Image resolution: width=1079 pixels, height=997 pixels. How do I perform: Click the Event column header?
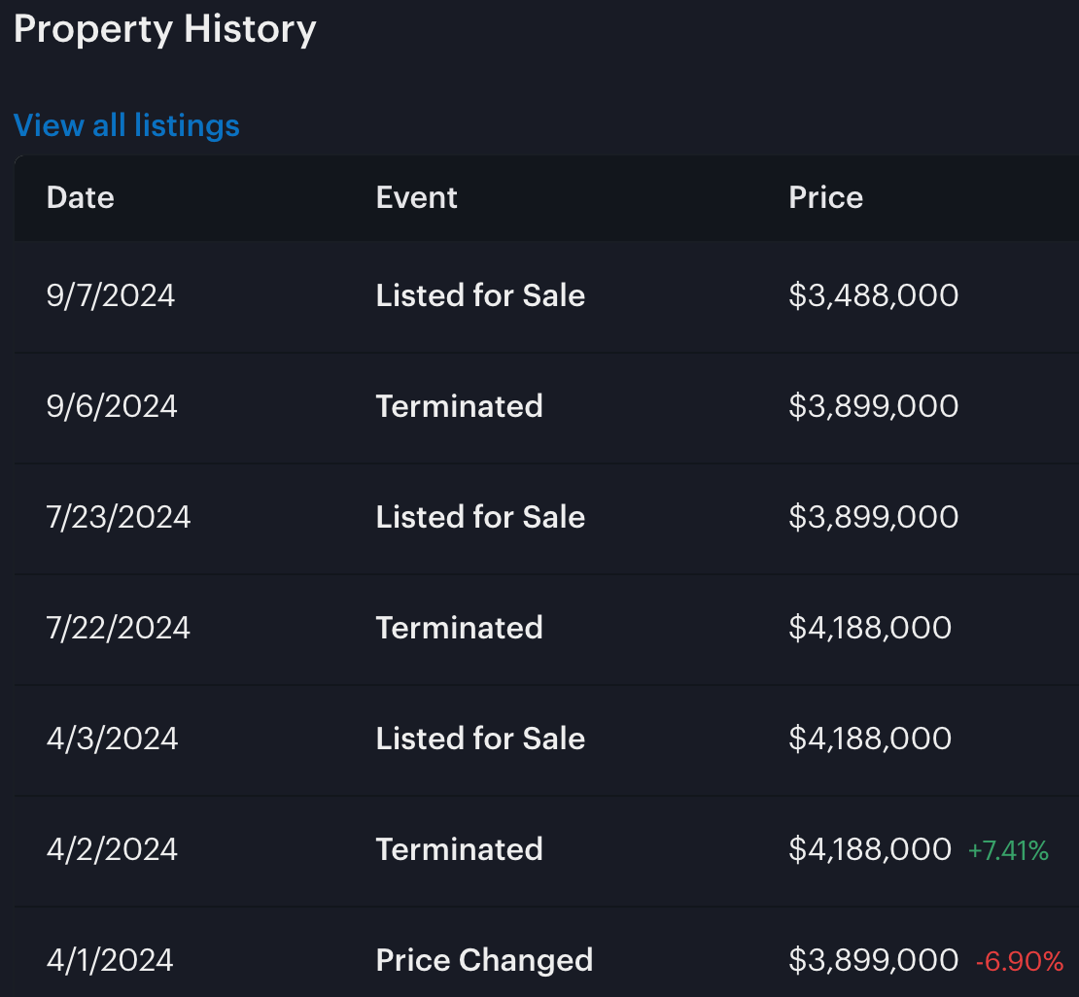coord(416,197)
